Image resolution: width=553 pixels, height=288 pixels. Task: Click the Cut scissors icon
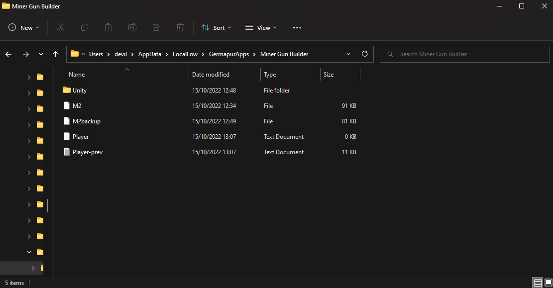[x=61, y=28]
